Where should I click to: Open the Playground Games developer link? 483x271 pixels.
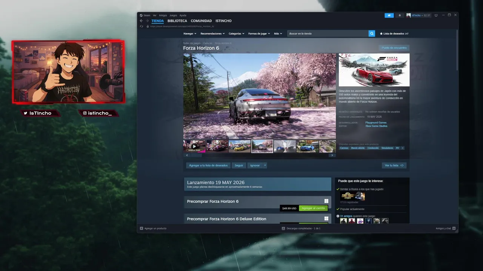point(376,123)
